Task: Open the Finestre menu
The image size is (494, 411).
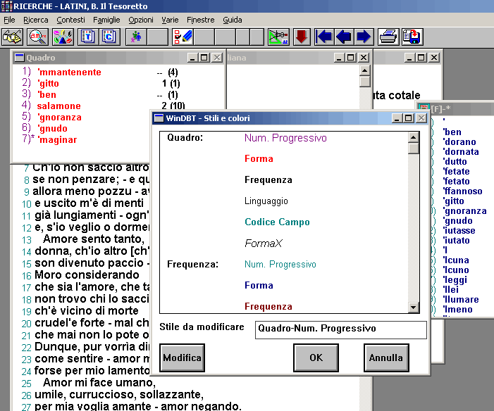Action: [x=201, y=20]
